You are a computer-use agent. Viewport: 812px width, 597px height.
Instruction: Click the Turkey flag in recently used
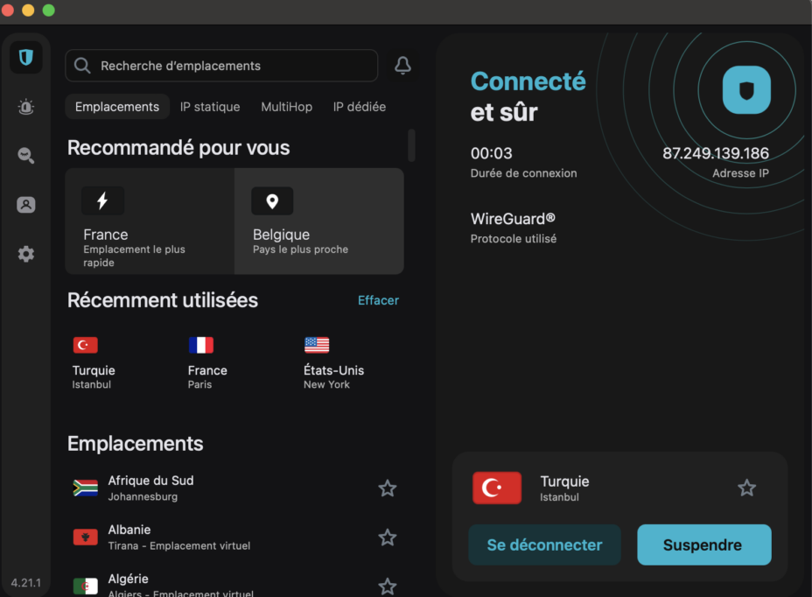86,345
